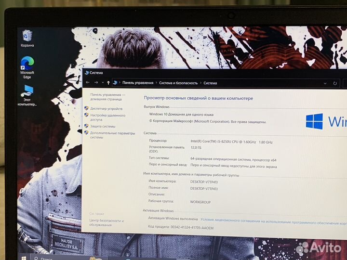Select the Имя компьютера value DESKTOP-V7TP4TJ
Image resolution: width=347 pixels, height=260 pixels.
[204, 182]
